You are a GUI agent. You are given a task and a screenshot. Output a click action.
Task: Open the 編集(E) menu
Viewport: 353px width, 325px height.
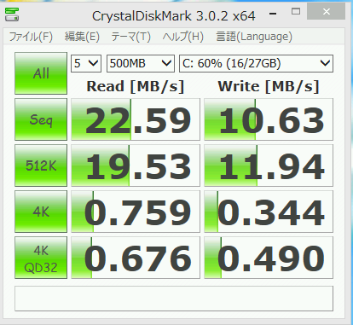click(82, 37)
